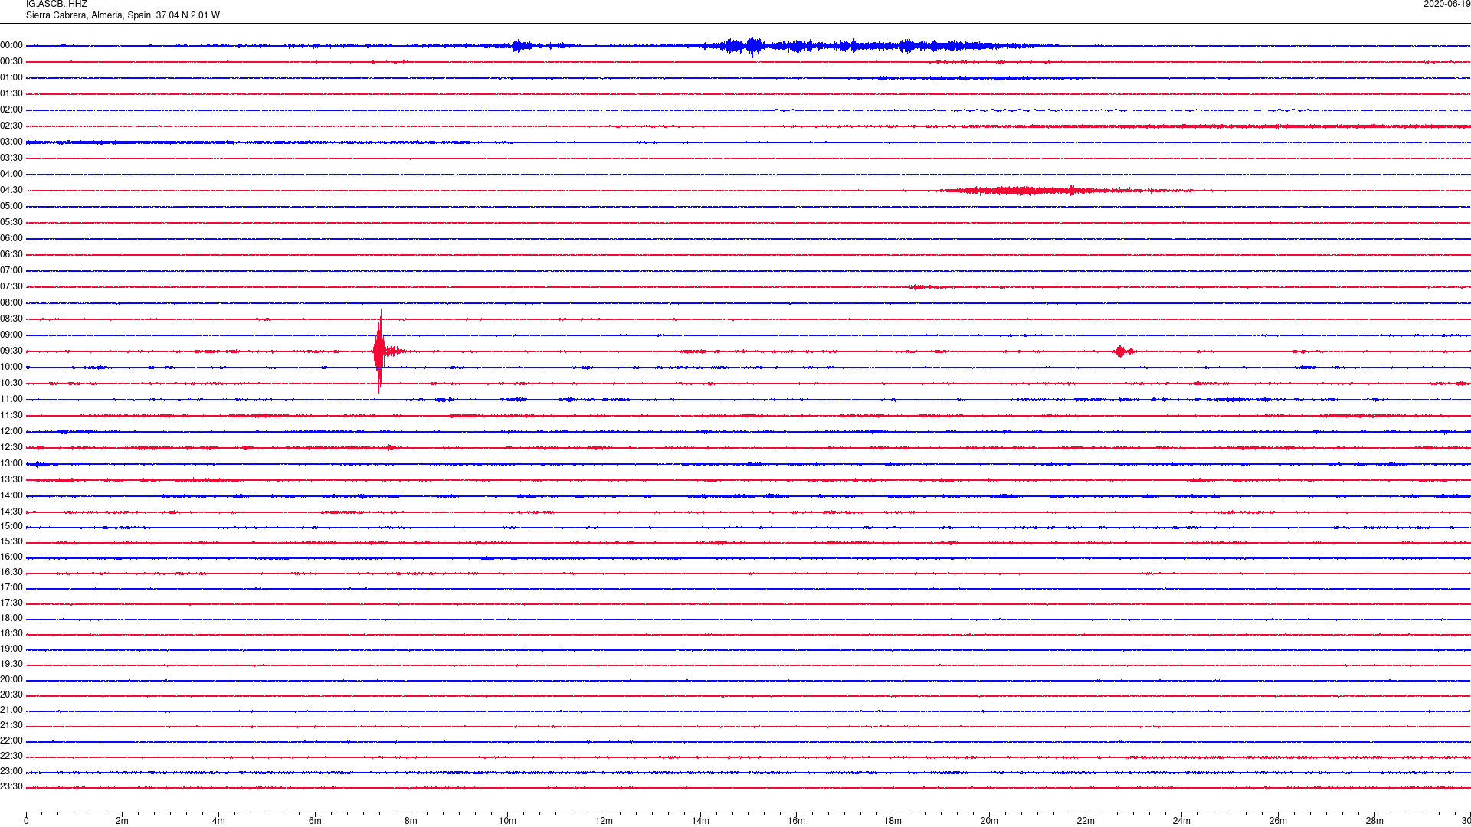Click the 14m tick label on time axis

700,821
